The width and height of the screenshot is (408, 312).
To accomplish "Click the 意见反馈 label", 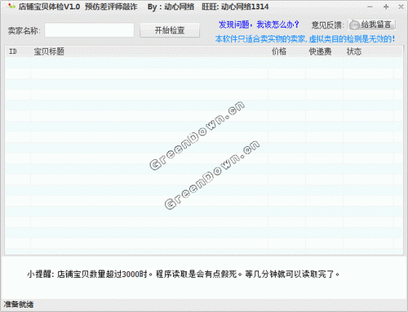I will coord(327,25).
